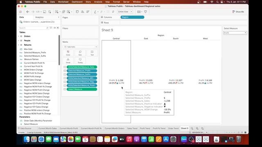Open the Data Source tab
The height and width of the screenshot is (147, 262).
coord(25,128)
